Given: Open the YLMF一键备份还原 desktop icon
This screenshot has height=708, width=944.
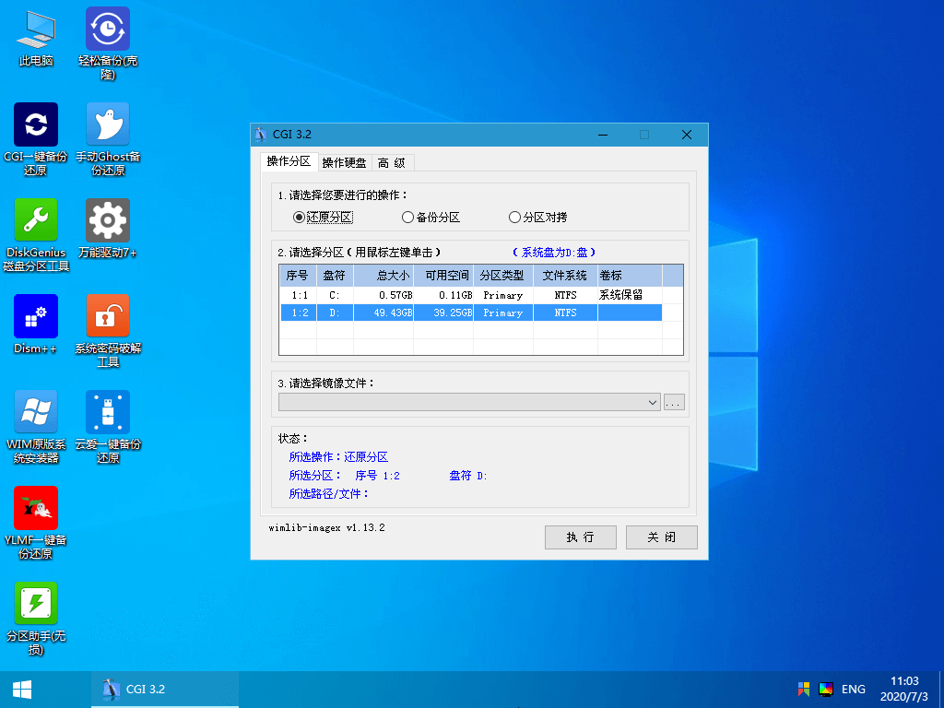Looking at the screenshot, I should 36,508.
